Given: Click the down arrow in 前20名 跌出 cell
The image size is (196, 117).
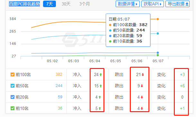Looking at the screenshot, I should click(x=142, y=97).
